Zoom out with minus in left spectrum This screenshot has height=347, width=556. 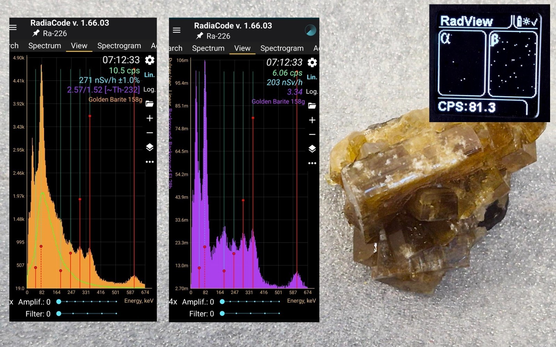click(150, 133)
